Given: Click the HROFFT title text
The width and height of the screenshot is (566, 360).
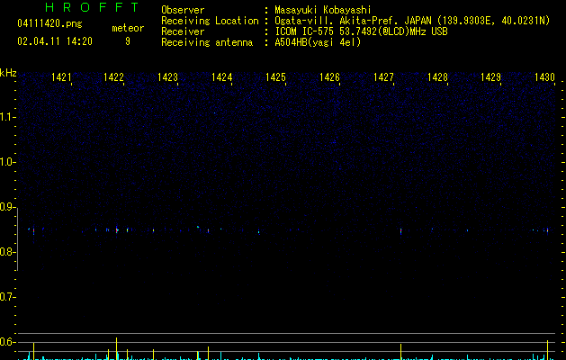Looking at the screenshot, I should tap(92, 7).
